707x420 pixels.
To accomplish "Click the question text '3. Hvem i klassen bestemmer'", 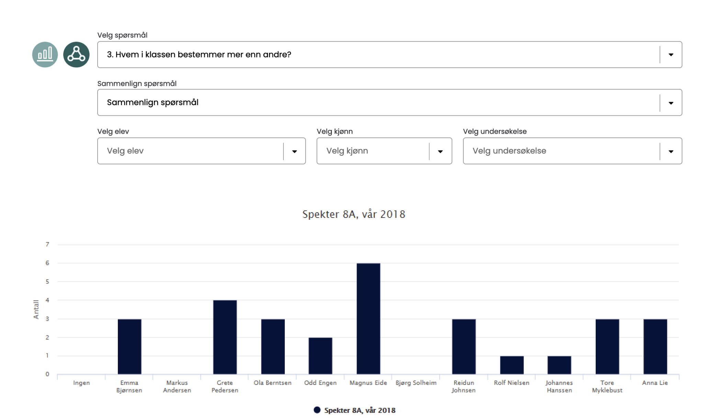I will [199, 55].
